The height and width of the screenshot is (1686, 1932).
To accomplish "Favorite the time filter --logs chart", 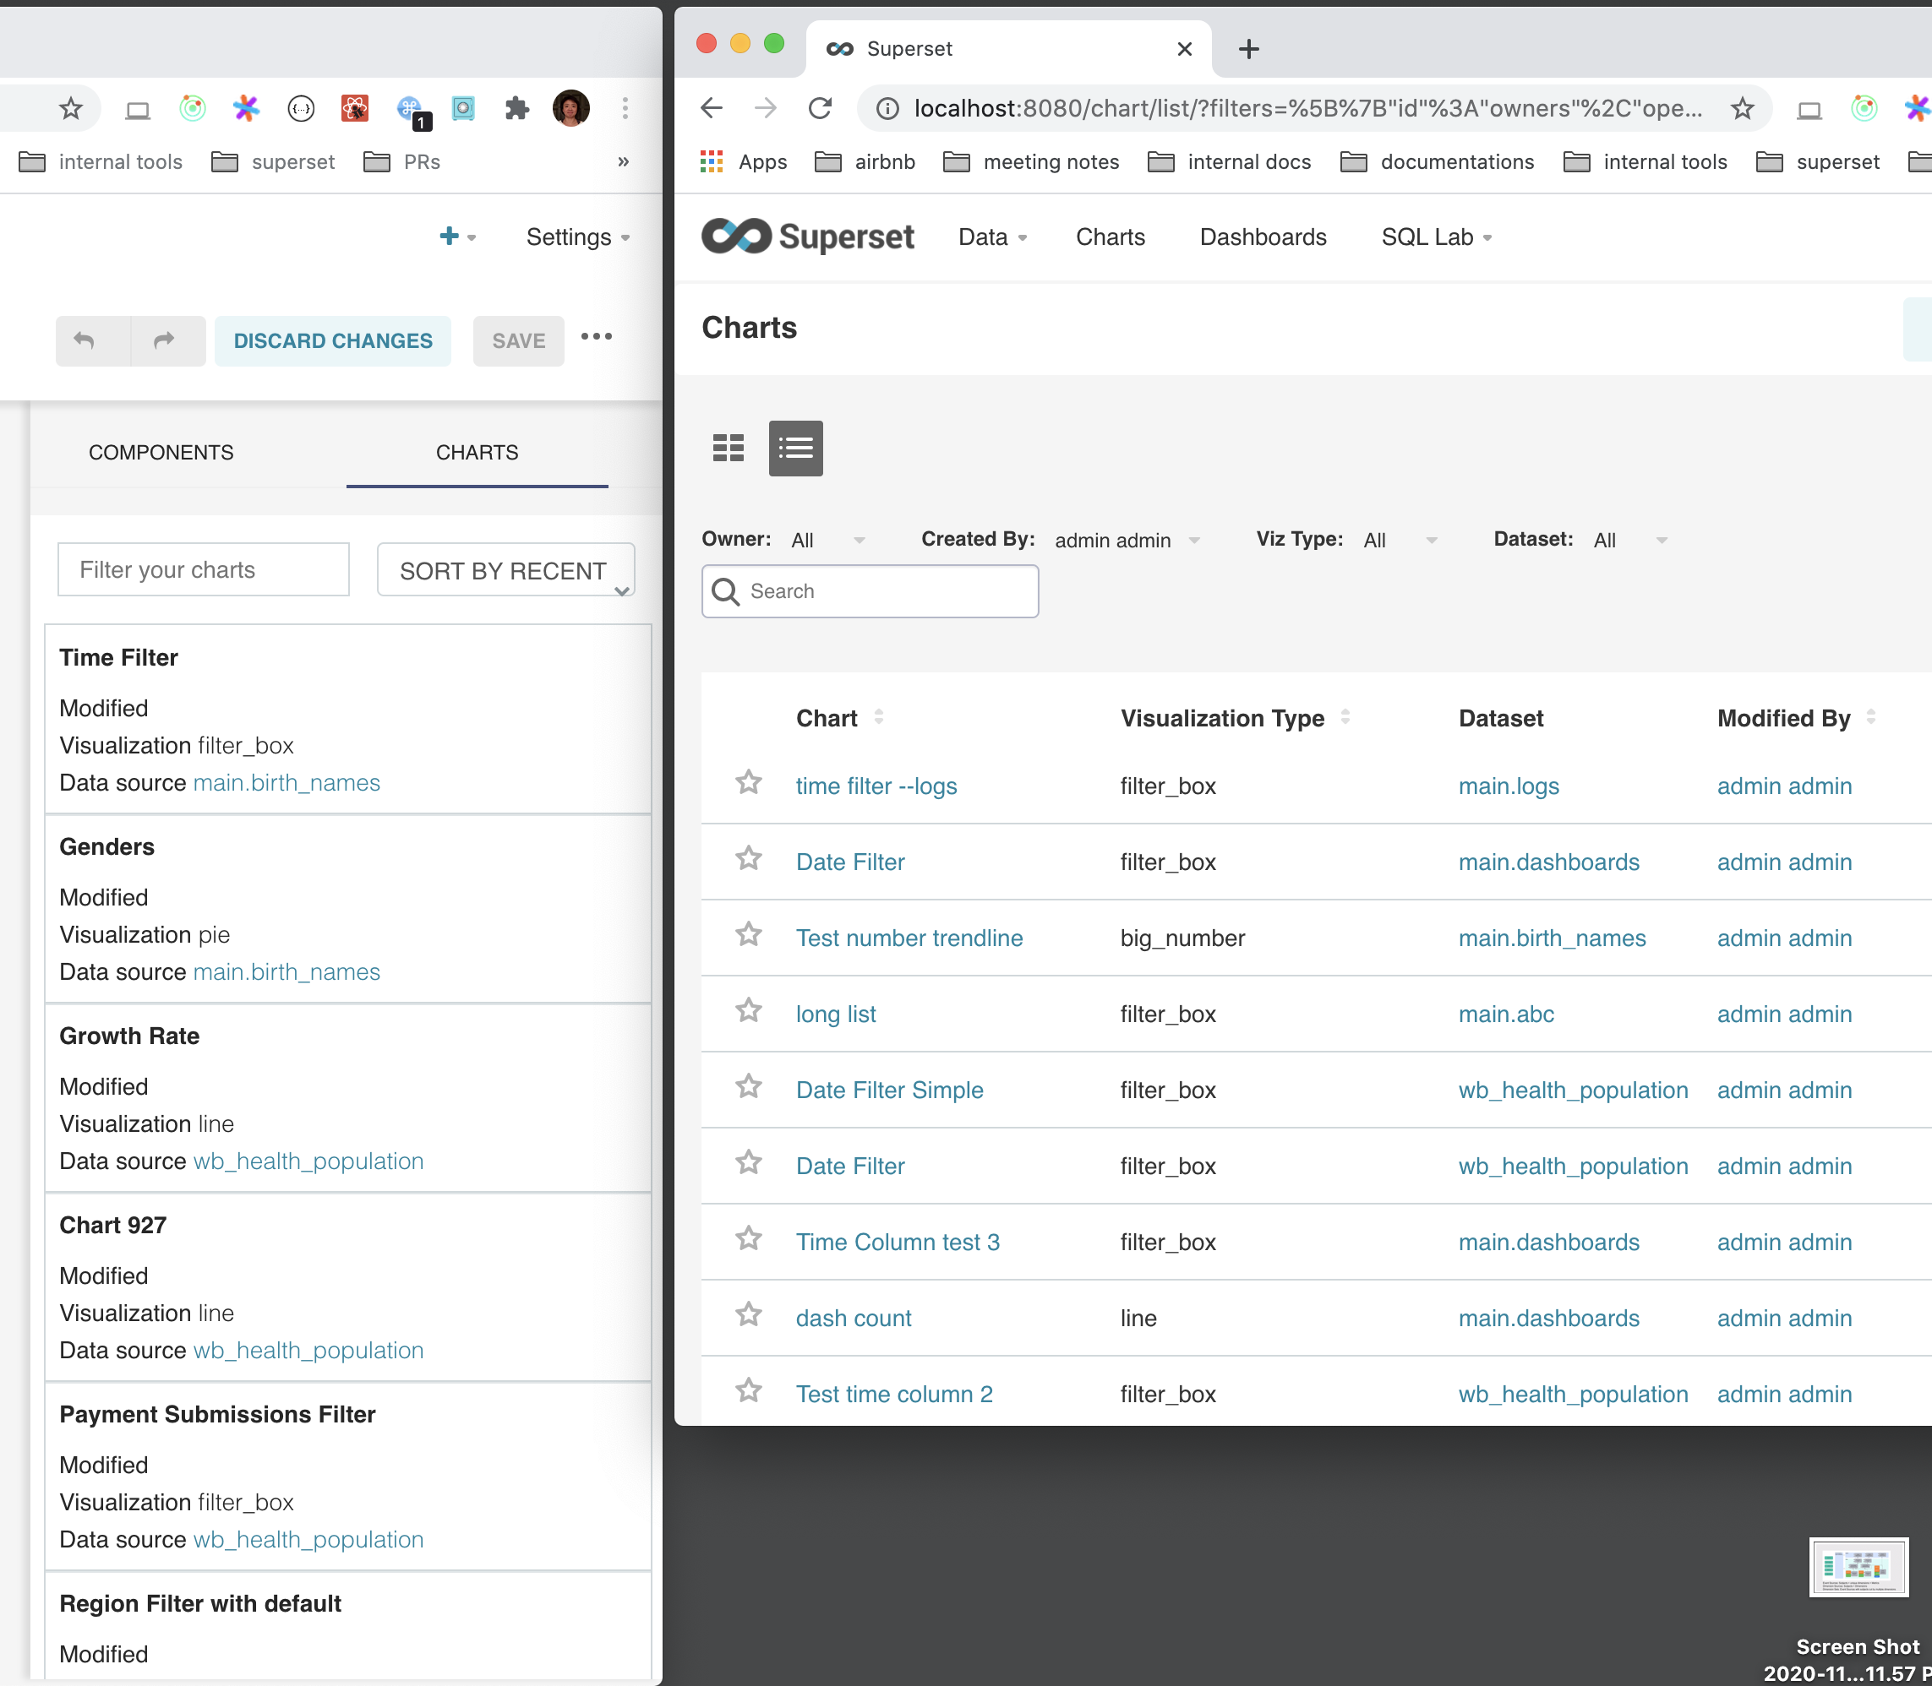I will [749, 783].
